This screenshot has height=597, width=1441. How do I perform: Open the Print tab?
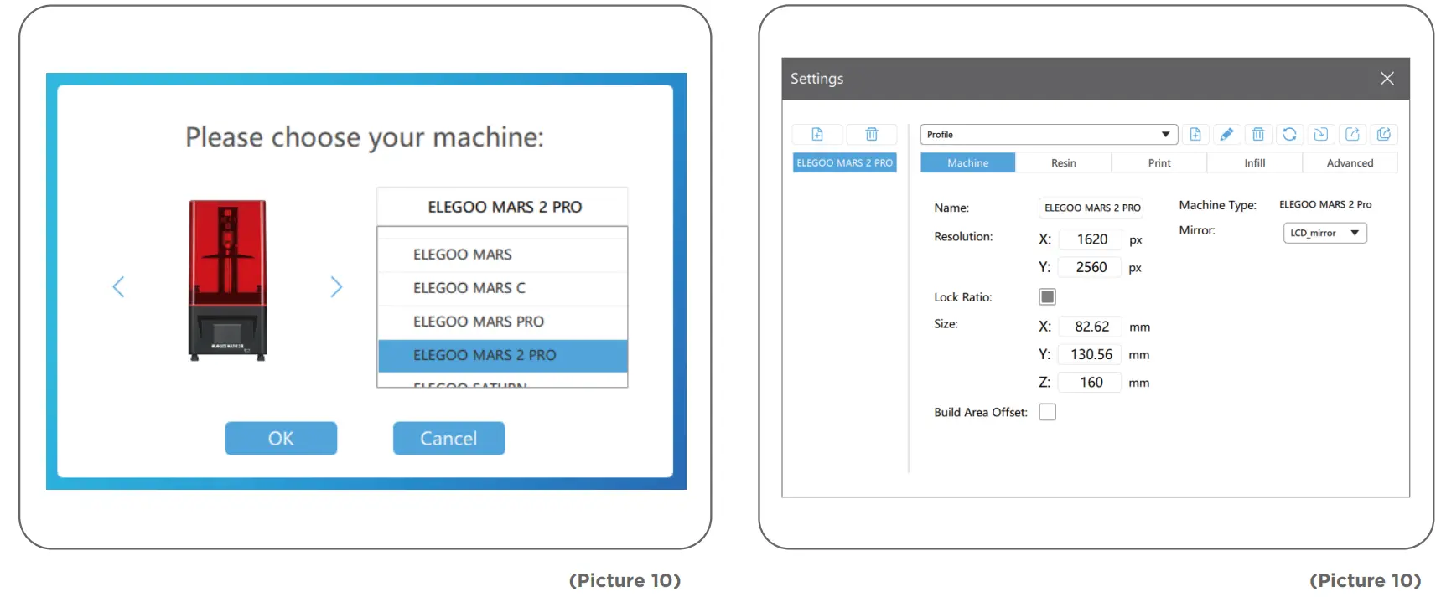click(1159, 162)
